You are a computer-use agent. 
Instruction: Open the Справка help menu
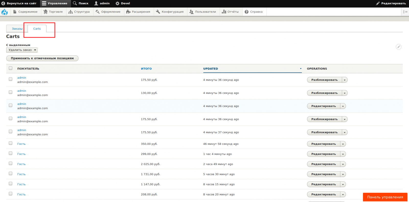click(254, 12)
